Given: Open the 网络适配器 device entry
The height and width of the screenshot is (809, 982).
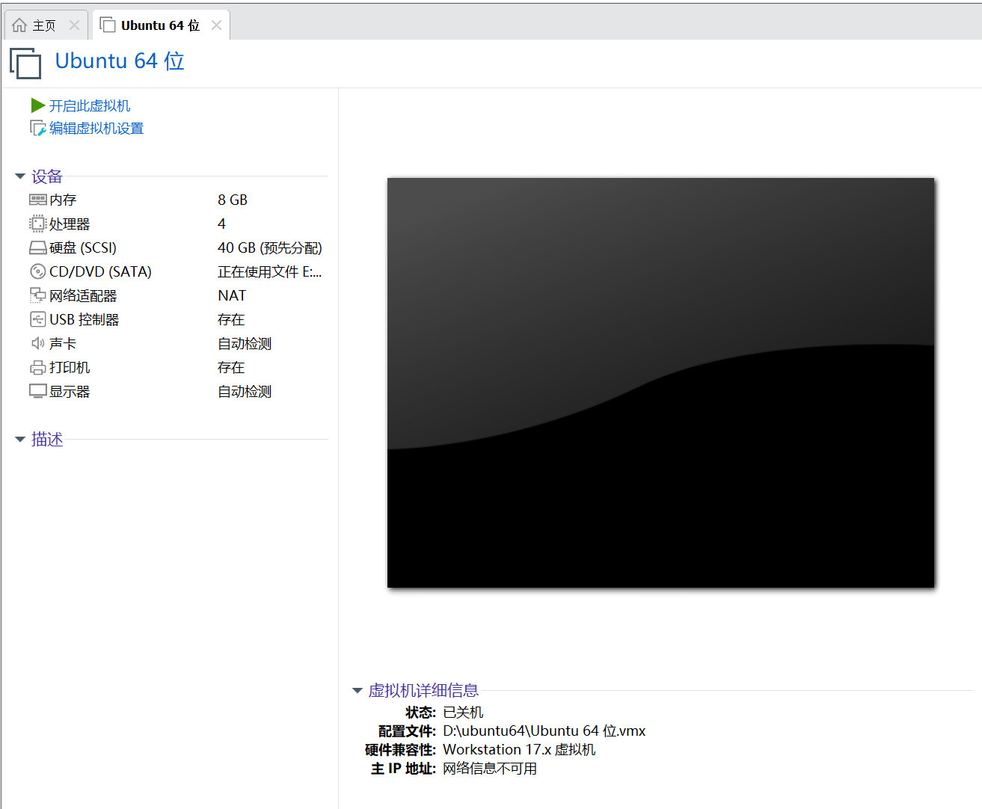Looking at the screenshot, I should (83, 295).
